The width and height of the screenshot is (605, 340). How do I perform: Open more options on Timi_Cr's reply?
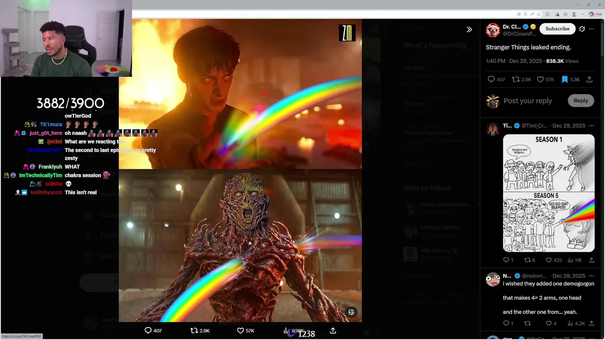[x=591, y=126]
